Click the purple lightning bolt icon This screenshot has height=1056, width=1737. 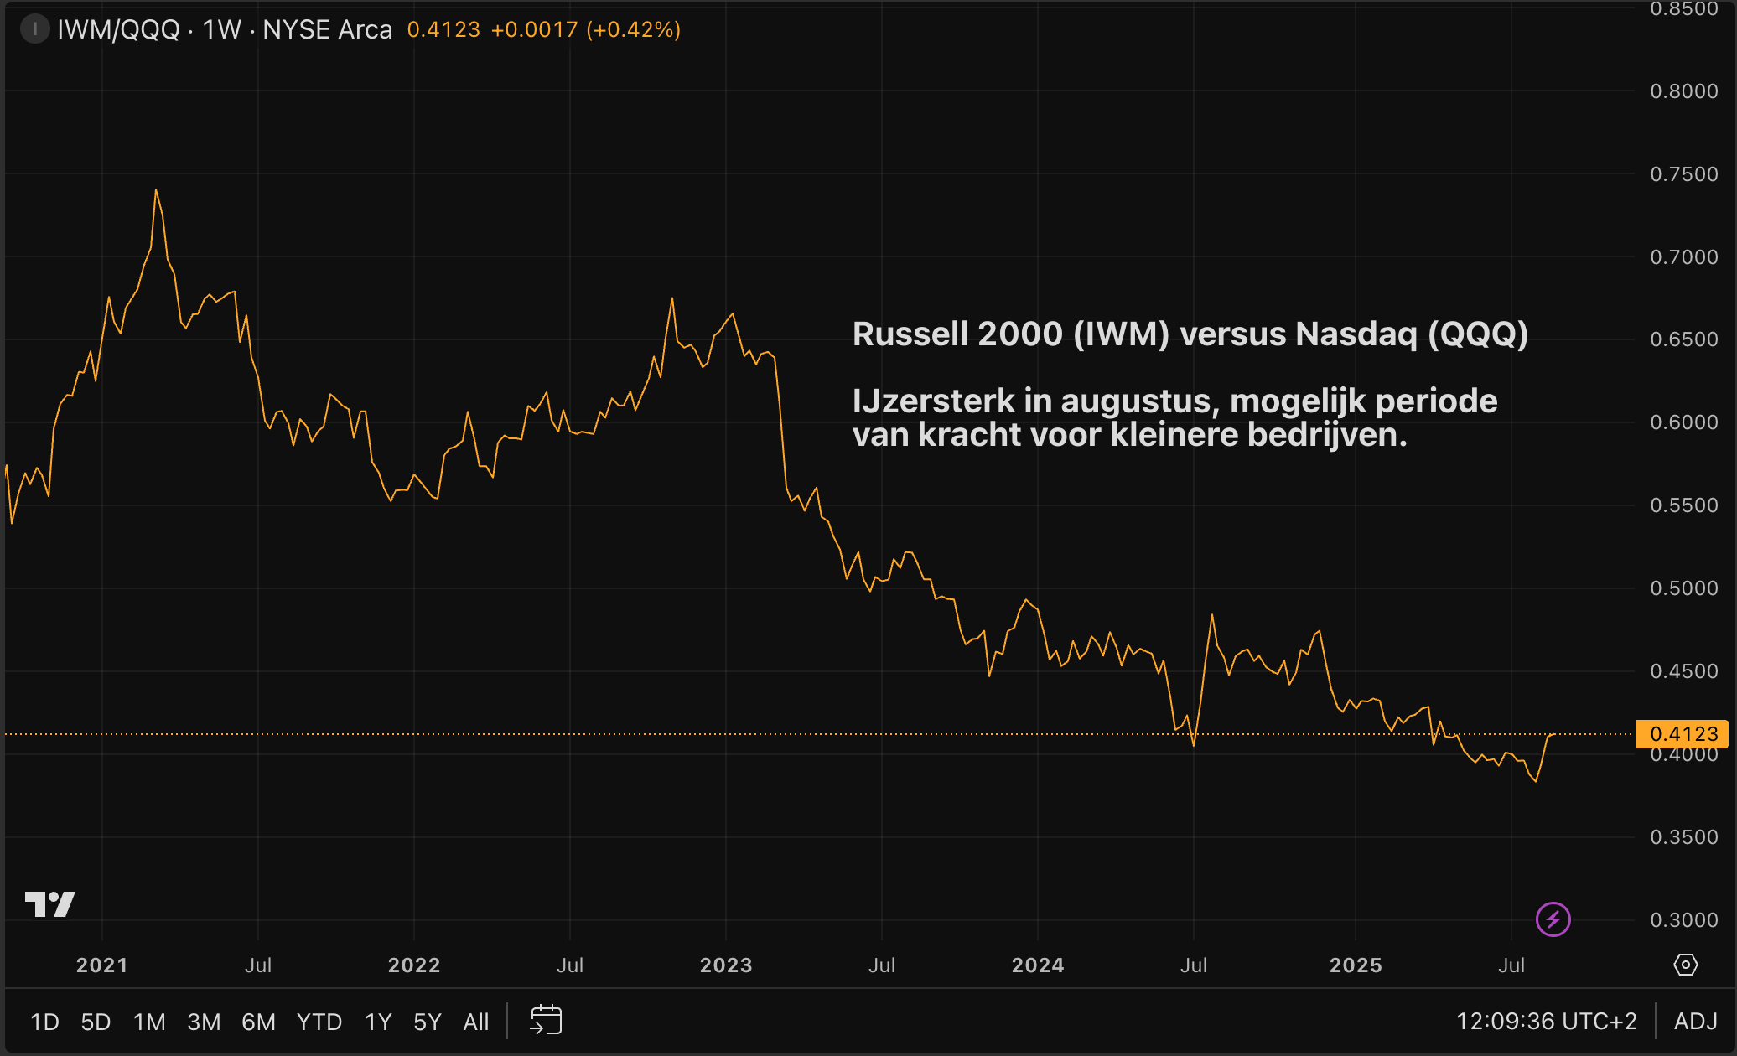point(1553,919)
